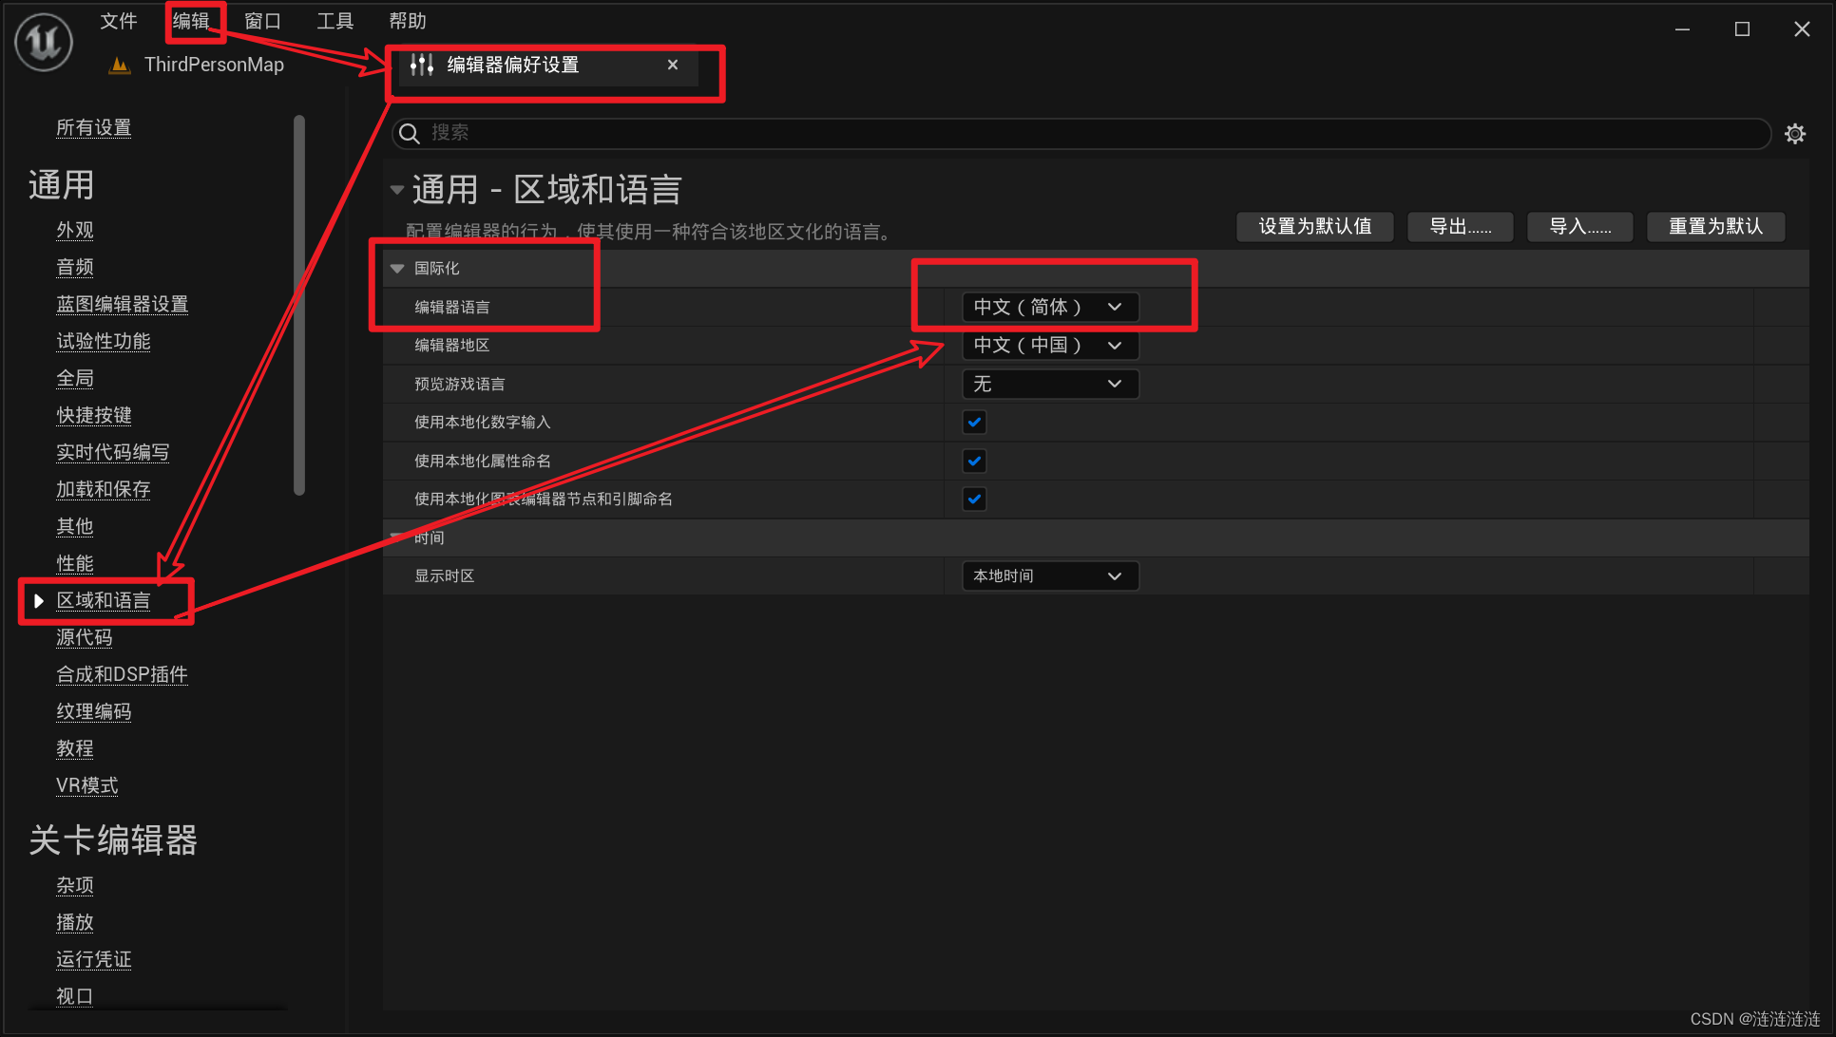Toggle localized graph editor node naming checkbox

pyautogui.click(x=974, y=499)
